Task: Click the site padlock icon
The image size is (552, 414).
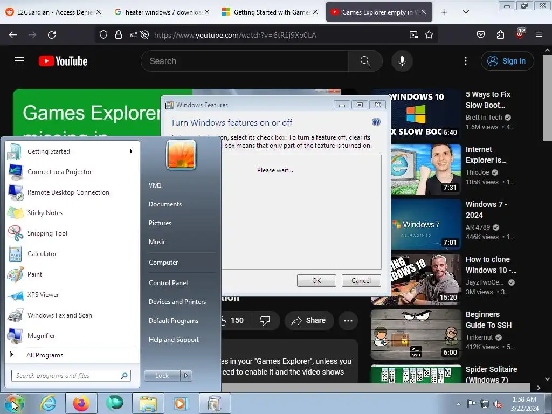Action: point(118,35)
